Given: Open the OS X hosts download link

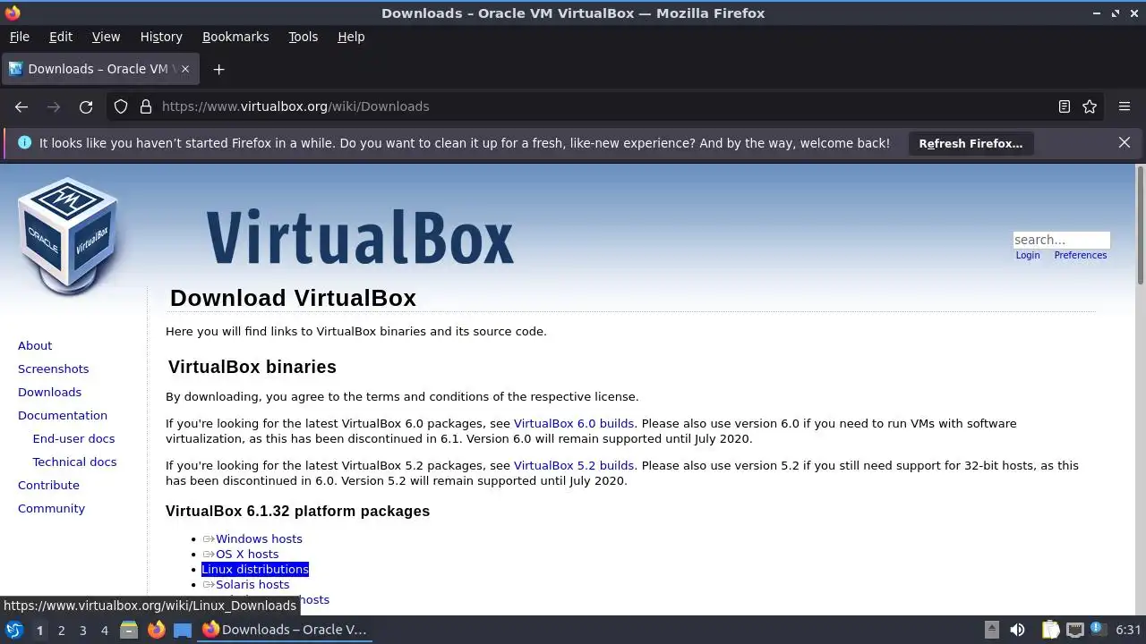Looking at the screenshot, I should tap(247, 554).
